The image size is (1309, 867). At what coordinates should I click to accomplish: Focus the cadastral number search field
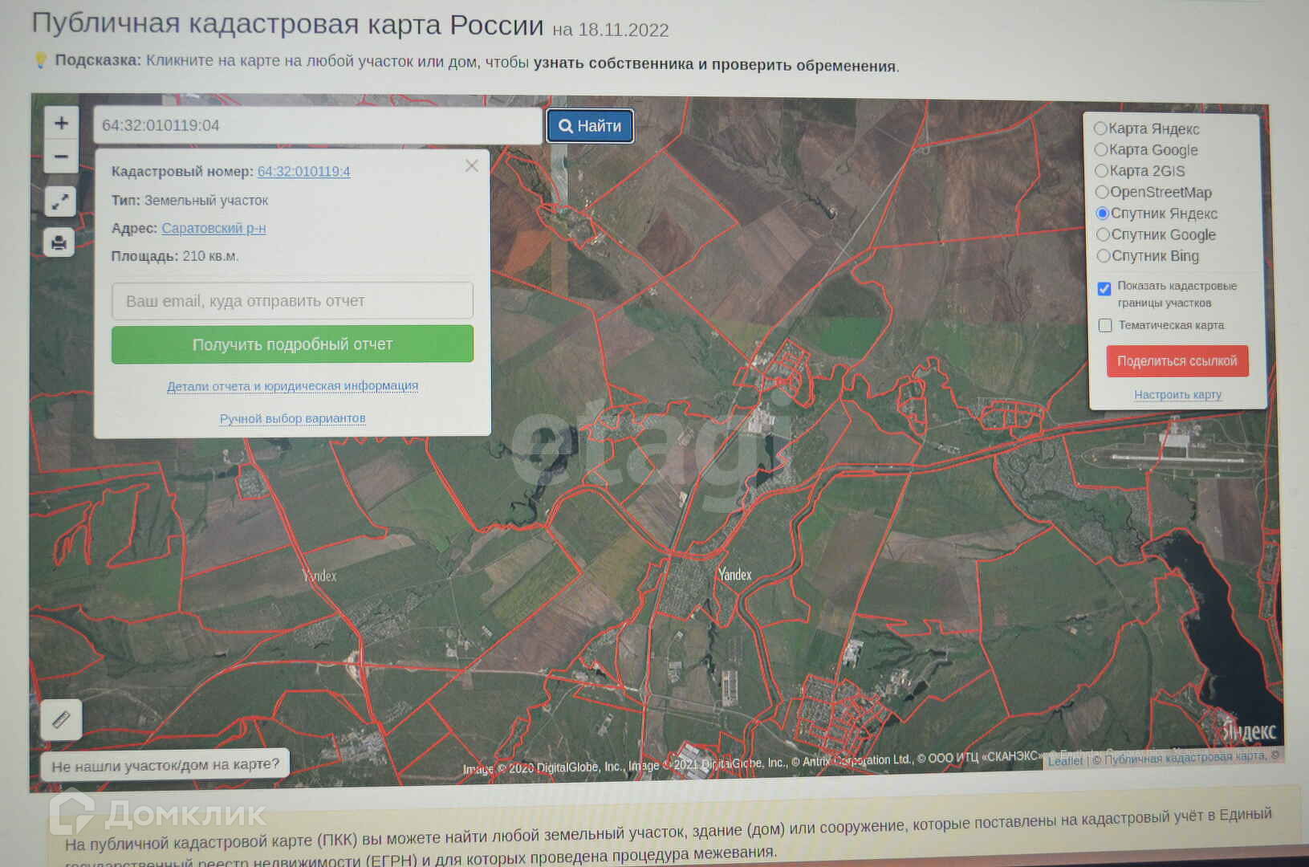pos(318,125)
